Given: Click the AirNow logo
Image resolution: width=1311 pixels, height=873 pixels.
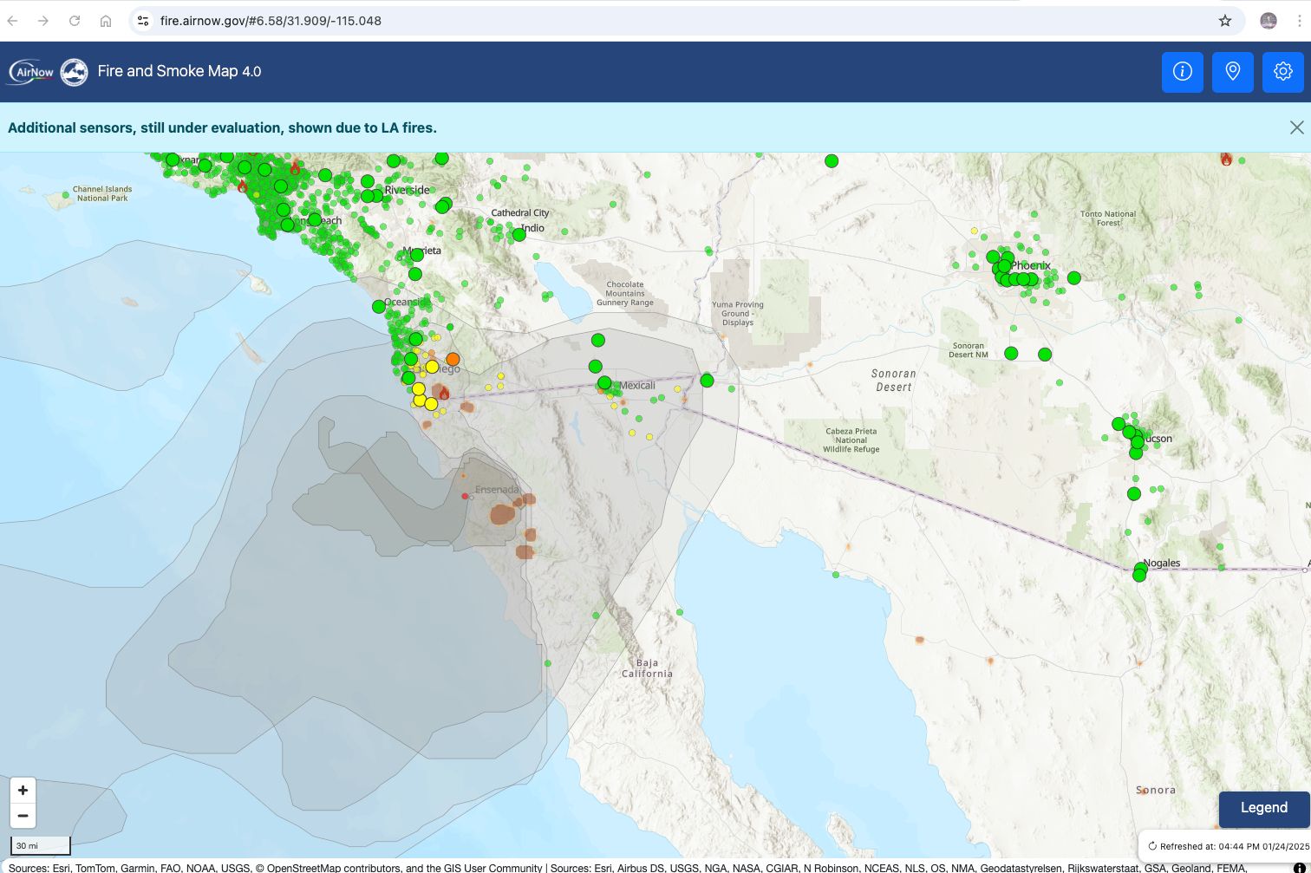Looking at the screenshot, I should (x=31, y=72).
